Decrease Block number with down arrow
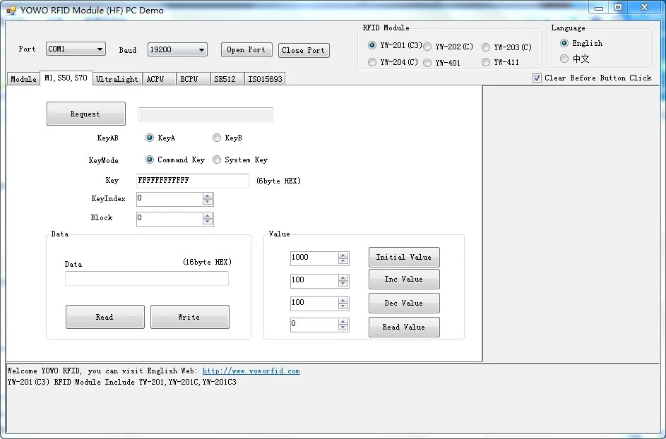 click(x=207, y=222)
